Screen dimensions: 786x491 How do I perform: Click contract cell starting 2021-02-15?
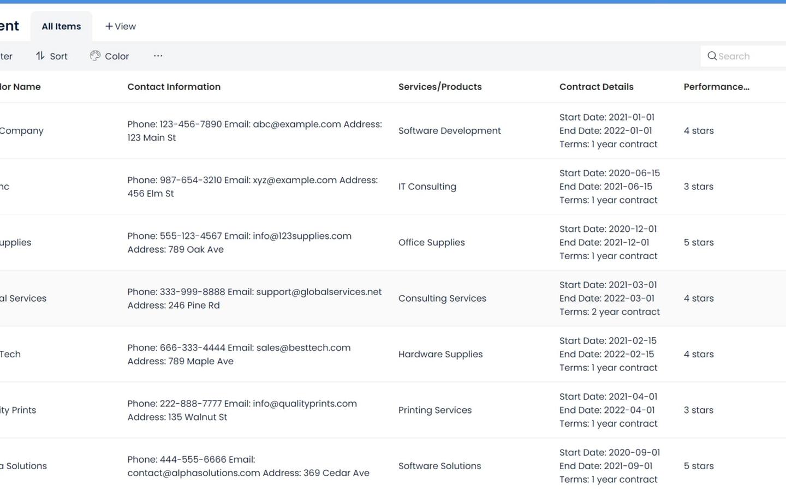pyautogui.click(x=609, y=354)
